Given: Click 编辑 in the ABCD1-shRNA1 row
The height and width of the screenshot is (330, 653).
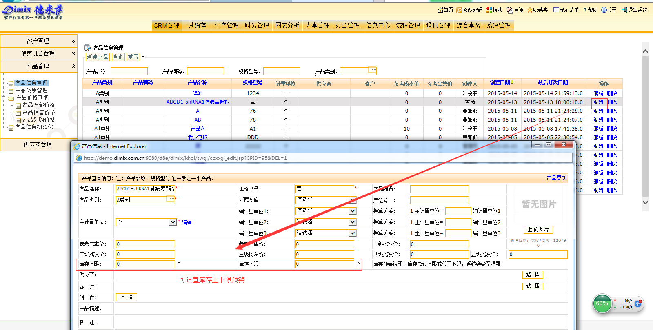Looking at the screenshot, I should click(598, 102).
